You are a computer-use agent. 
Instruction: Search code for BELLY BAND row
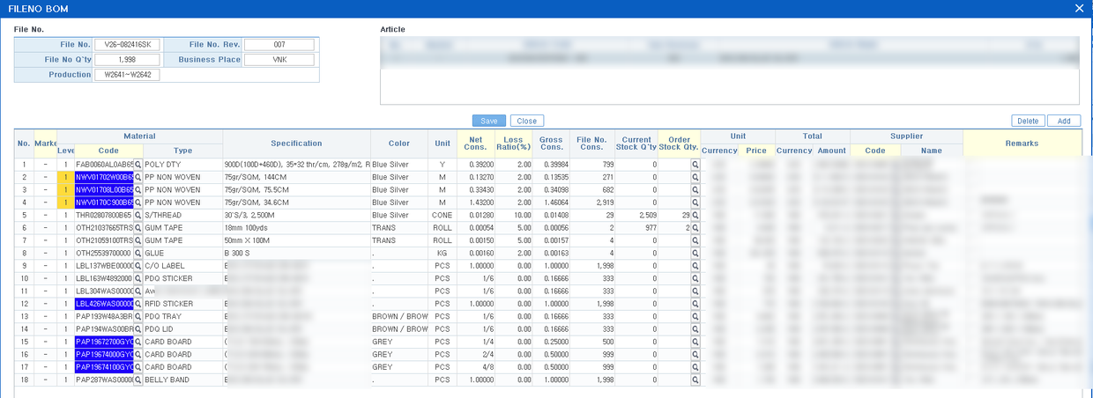[138, 380]
